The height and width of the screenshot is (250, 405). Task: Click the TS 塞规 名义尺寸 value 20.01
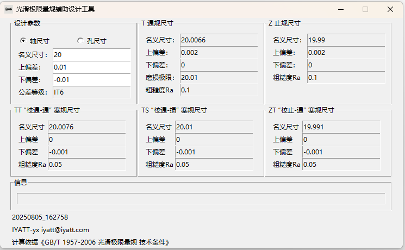(214, 127)
